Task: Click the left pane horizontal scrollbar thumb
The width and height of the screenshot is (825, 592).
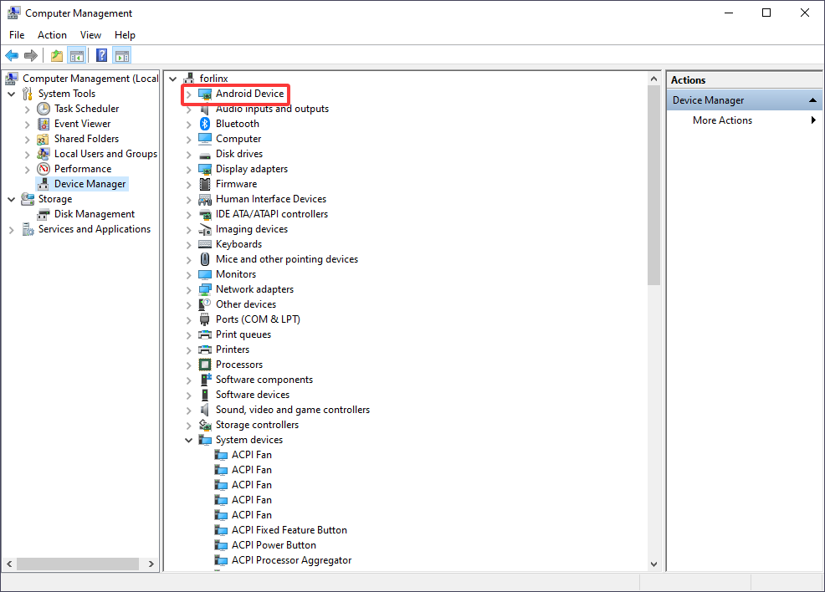Action: click(x=78, y=564)
